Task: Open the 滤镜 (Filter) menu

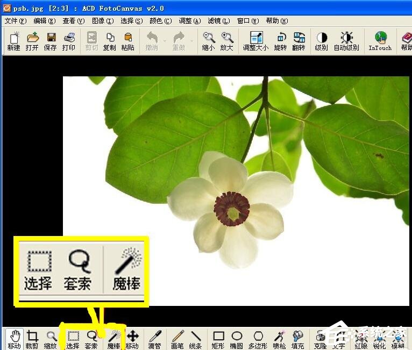Action: 218,21
